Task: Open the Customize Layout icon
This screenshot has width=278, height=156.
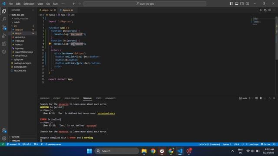Action: pyautogui.click(x=247, y=4)
